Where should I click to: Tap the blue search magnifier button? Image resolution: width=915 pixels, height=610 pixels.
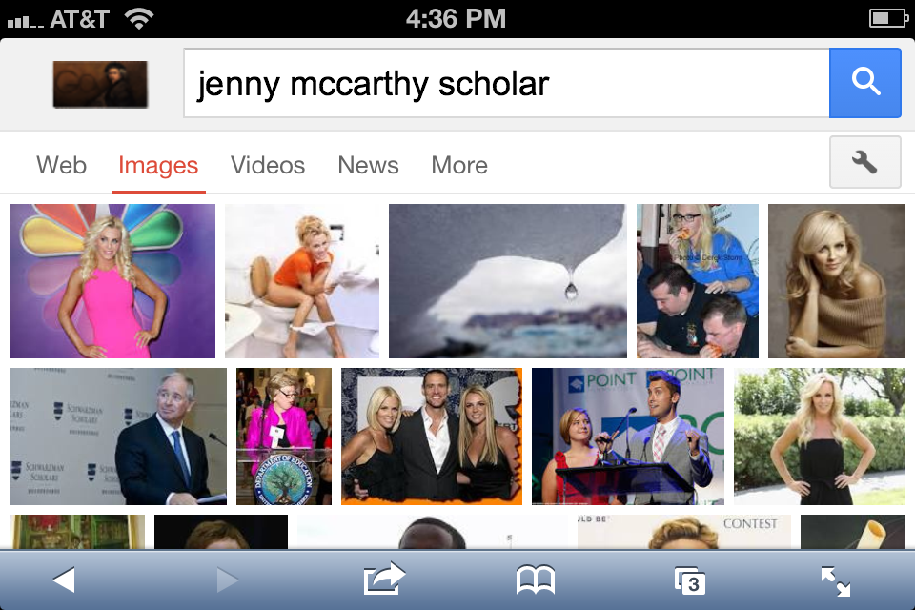tap(864, 83)
